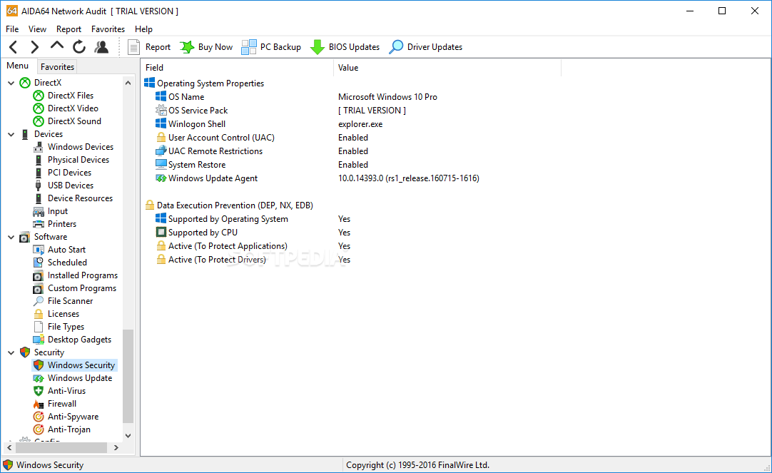The width and height of the screenshot is (772, 473).
Task: Open remote user management silhouette icon
Action: (101, 47)
